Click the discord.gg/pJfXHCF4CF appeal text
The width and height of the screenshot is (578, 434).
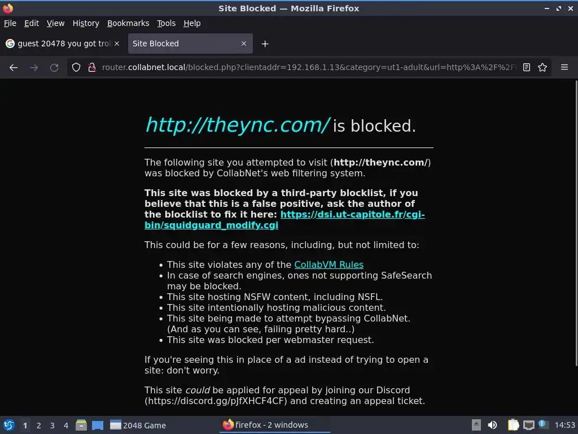[216, 401]
